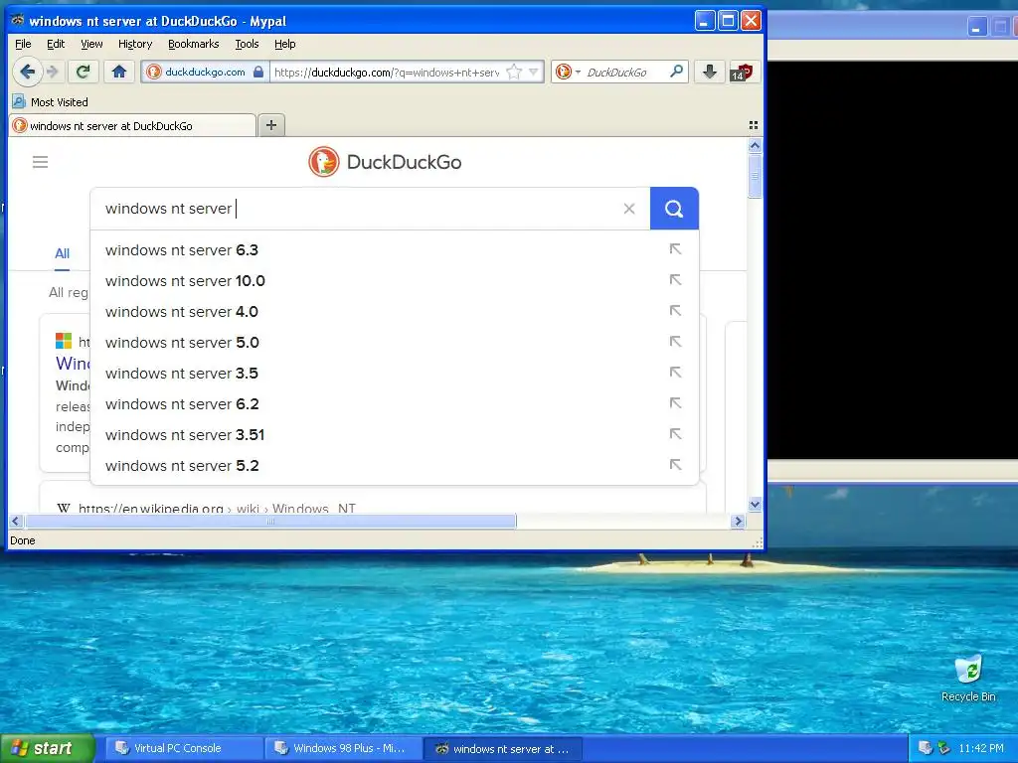Open the Downloads arrow button
Image resolution: width=1018 pixels, height=763 pixels.
(x=709, y=72)
